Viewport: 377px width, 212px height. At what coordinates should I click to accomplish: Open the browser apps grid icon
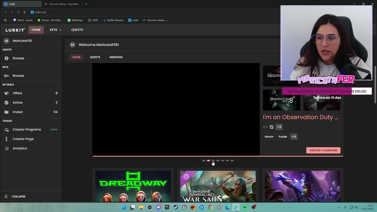5,20
